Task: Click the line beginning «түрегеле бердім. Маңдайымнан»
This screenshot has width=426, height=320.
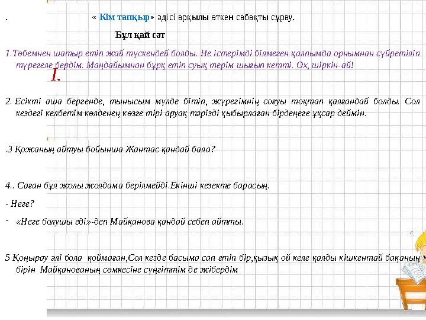Action: click(185, 65)
